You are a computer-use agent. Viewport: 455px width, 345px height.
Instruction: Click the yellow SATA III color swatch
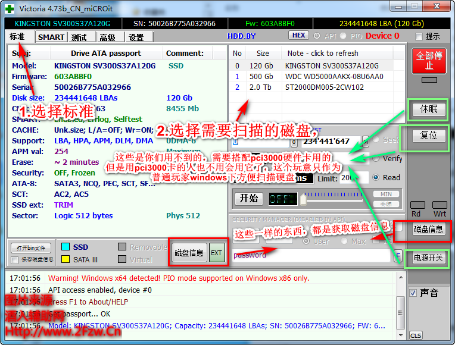coord(66,259)
